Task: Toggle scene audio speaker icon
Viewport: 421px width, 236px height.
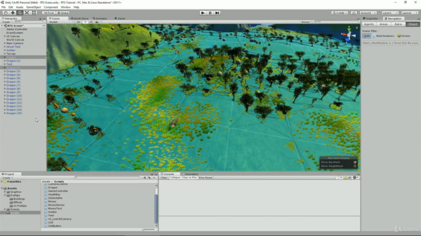Action: pos(91,22)
